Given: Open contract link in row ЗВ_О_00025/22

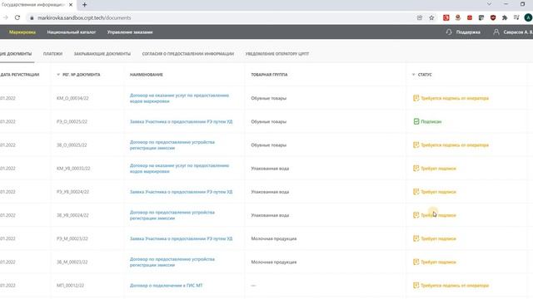Looking at the screenshot, I should 172,145.
